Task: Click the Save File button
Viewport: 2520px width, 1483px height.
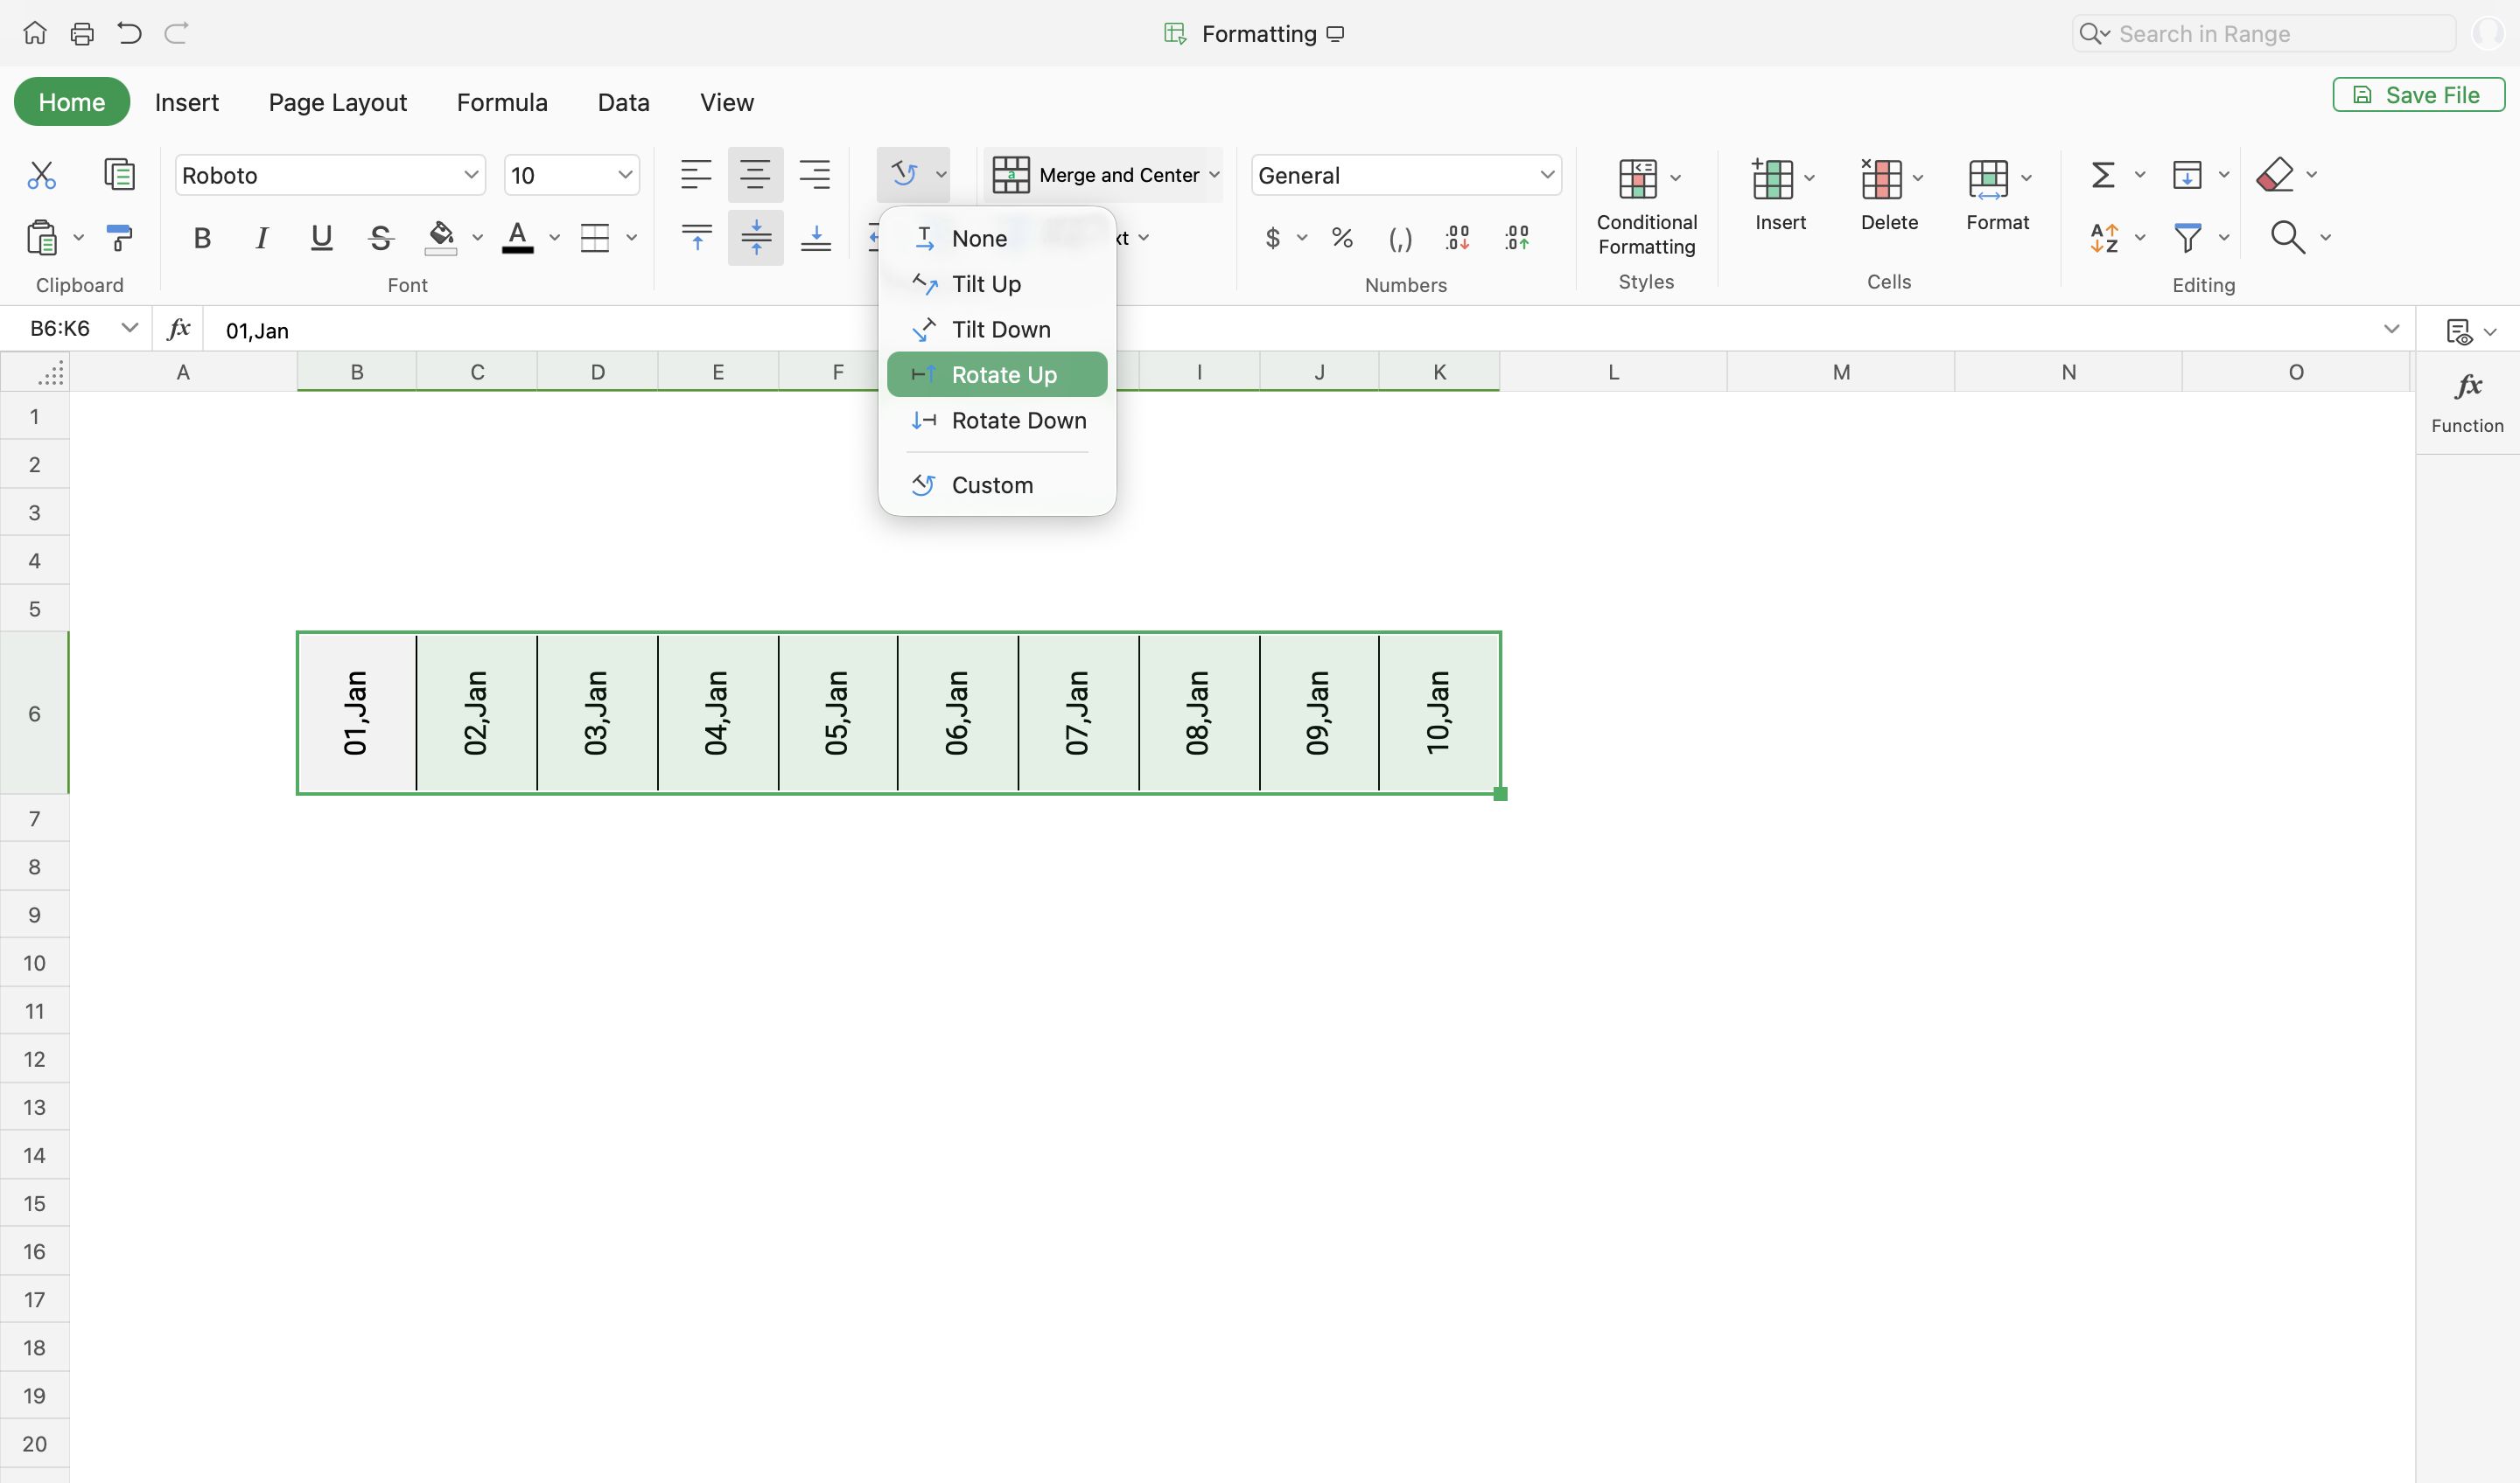Action: [2418, 95]
